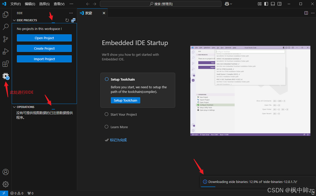Collapse the EIDE PROJECTS section

click(x=14, y=20)
